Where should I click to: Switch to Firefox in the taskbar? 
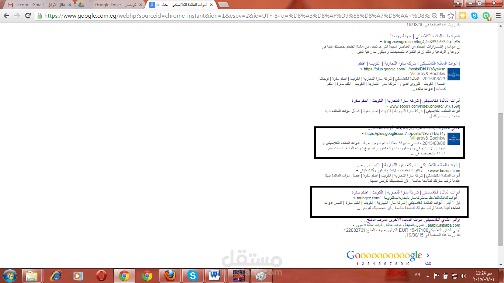click(x=170, y=276)
